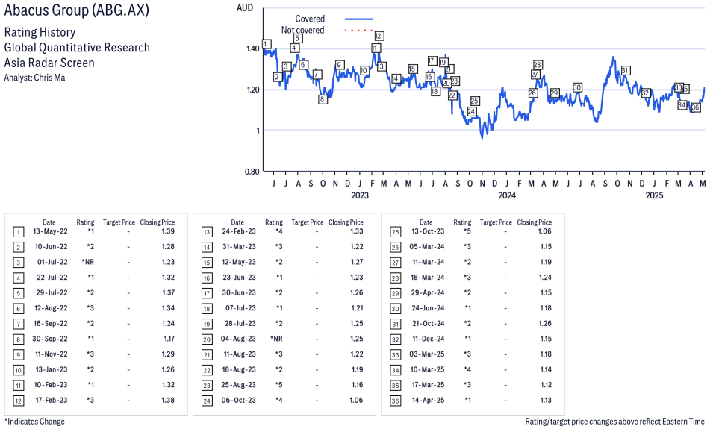Click closing price 1.17 in the 30-Sep-22 row
This screenshot has height=426, width=713.
point(169,339)
